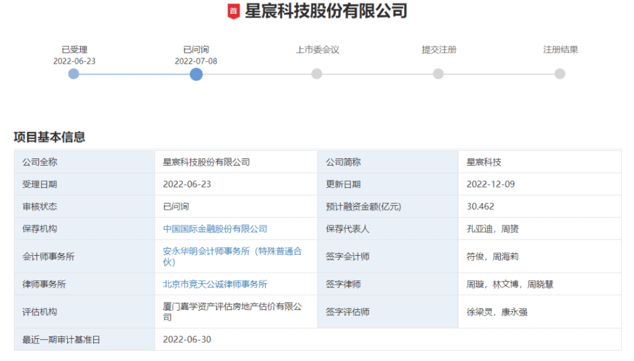The height and width of the screenshot is (361, 634).
Task: Select the 注册结果 timeline step dot
Action: [x=560, y=74]
